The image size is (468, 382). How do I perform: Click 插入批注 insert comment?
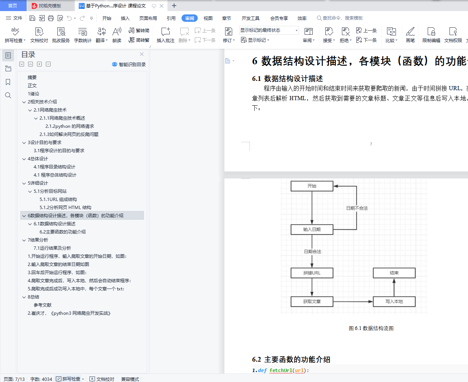(x=165, y=35)
